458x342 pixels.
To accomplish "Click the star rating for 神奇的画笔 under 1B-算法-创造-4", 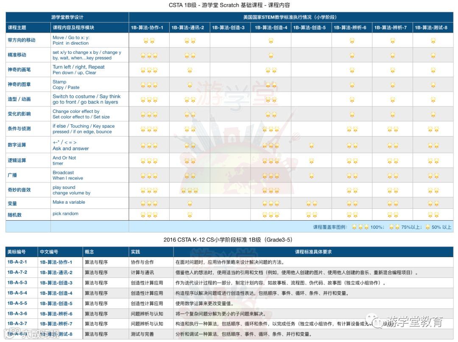I will pyautogui.click(x=271, y=70).
